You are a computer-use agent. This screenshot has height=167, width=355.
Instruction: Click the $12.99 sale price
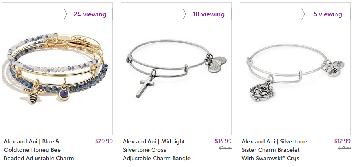click(342, 141)
